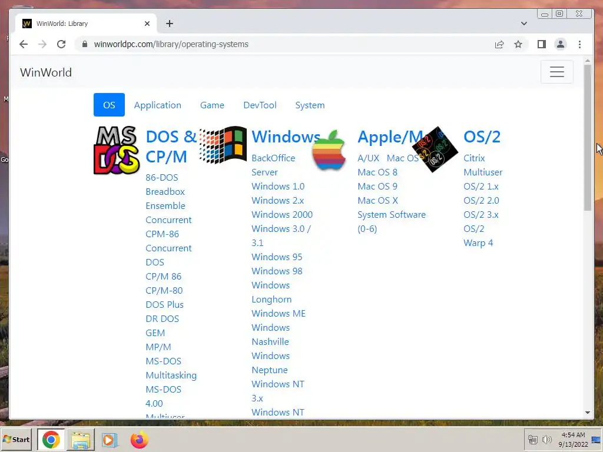Open the Mac OS 9 link
Screen dimensions: 603x452
pos(377,187)
